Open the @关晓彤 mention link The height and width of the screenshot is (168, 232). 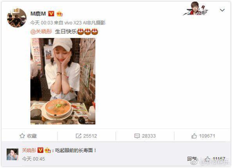point(41,31)
